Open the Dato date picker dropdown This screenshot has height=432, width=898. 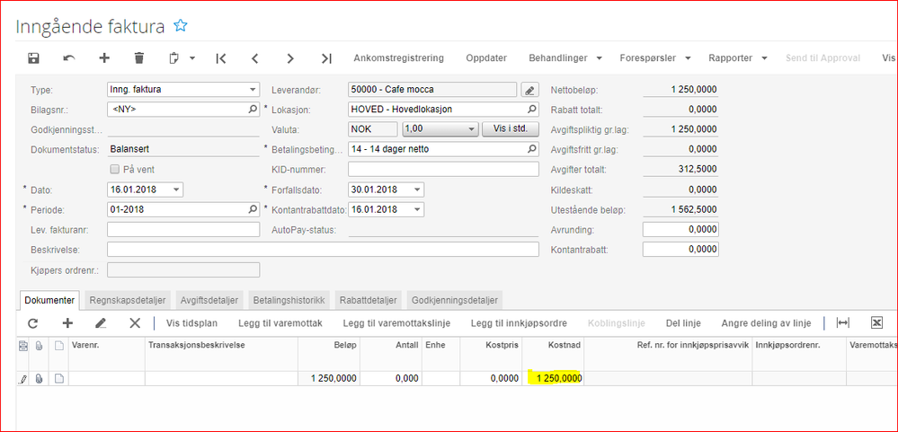(x=175, y=190)
